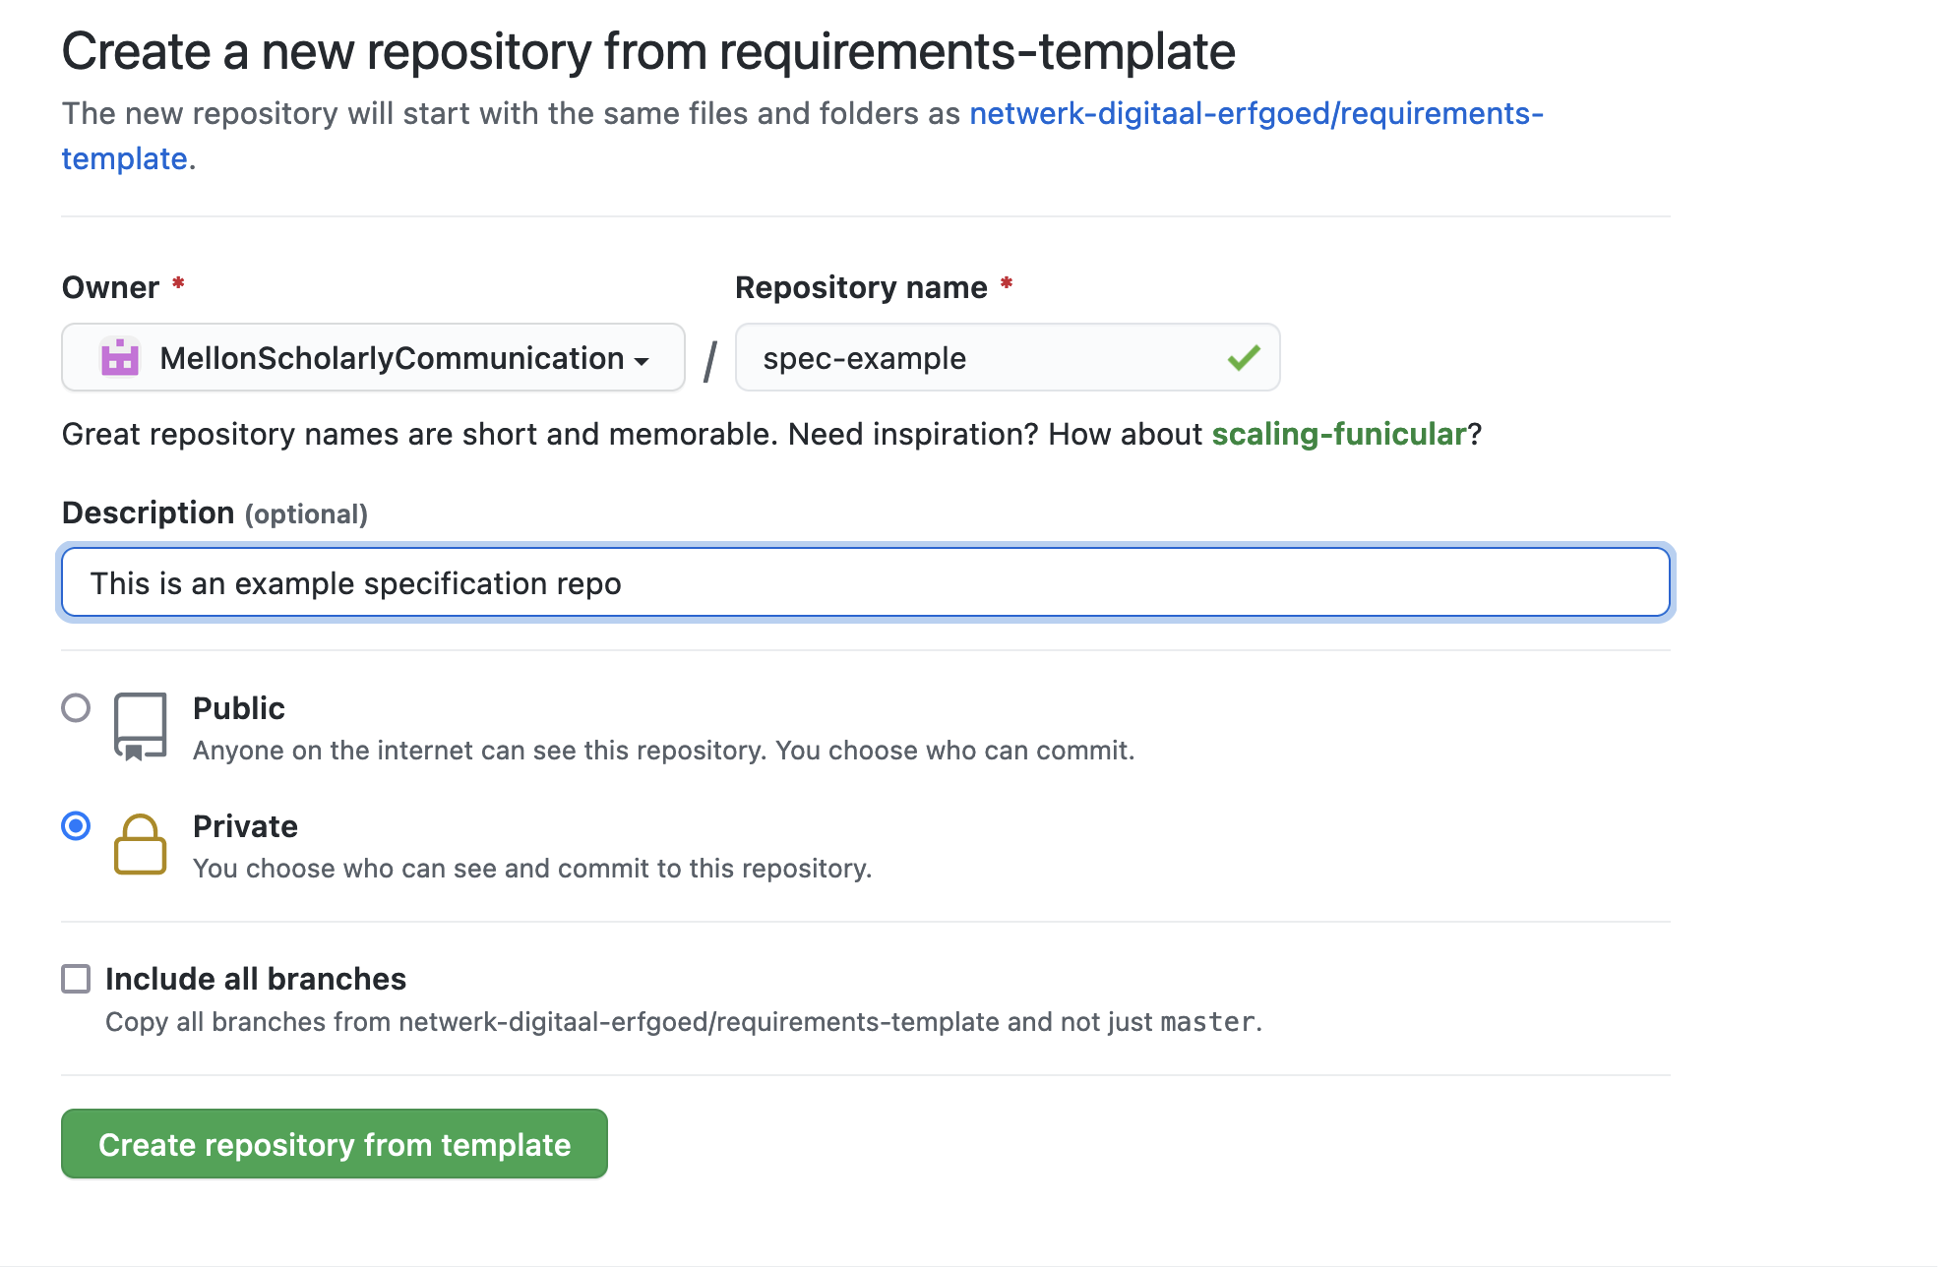Select the Private radio button
Viewport: 1960px width, 1267px height.
click(76, 826)
